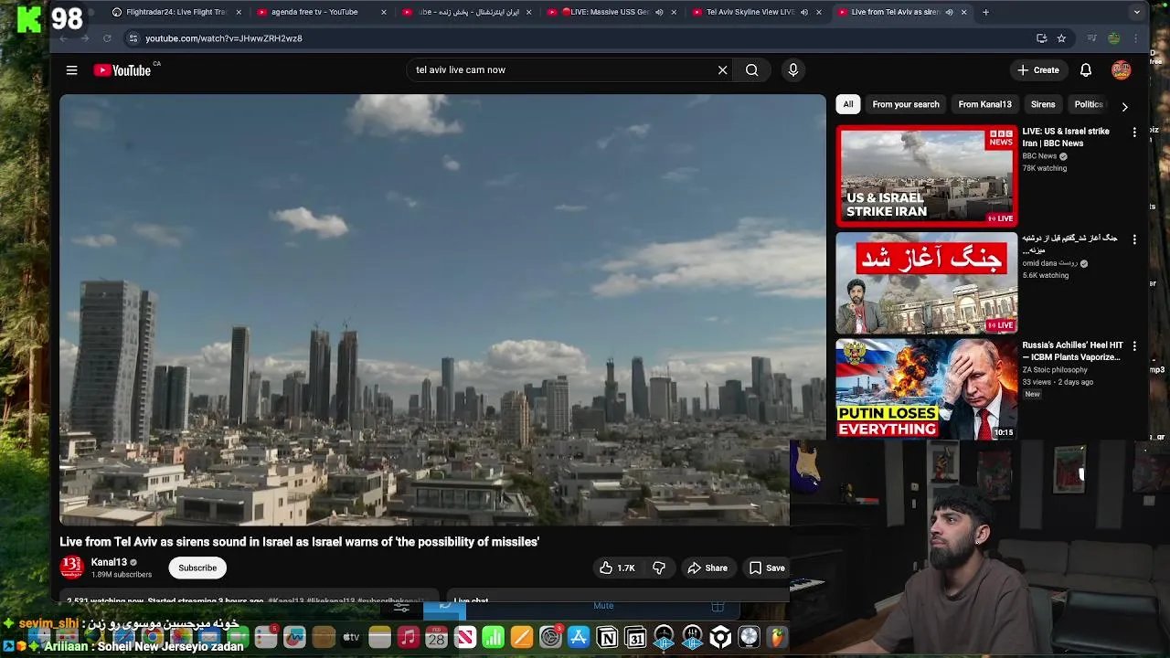Open the Putin Loses Everything thumbnail
The image size is (1170, 658).
pos(927,389)
